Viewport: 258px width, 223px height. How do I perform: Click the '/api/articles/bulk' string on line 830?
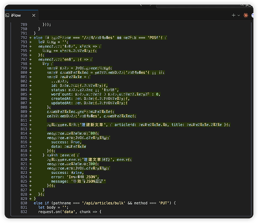click(104, 203)
